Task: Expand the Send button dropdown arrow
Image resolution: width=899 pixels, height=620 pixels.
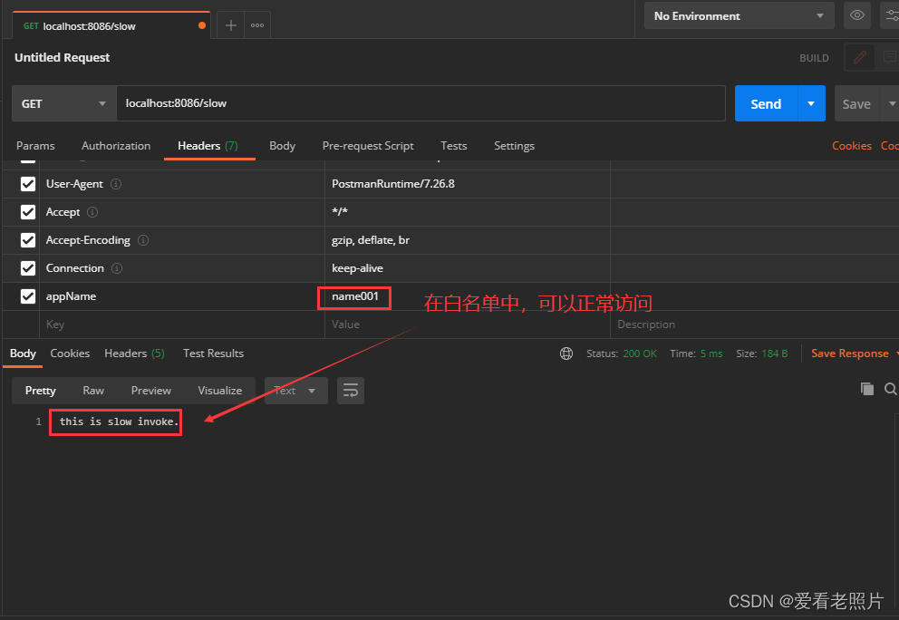Action: click(x=811, y=104)
